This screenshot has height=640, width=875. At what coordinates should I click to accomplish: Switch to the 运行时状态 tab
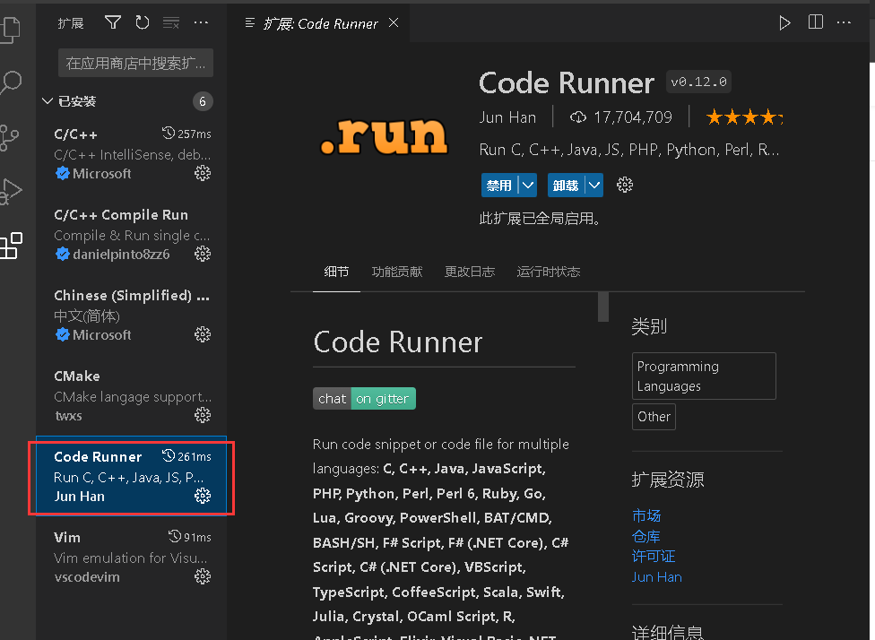(548, 272)
